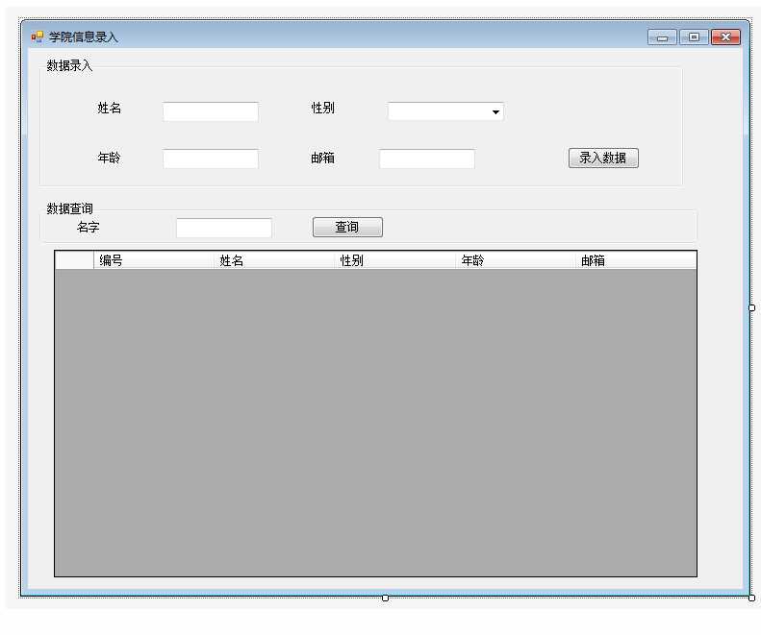Viewport: 761px width, 635px height.
Task: Select the 性别 column header in grid
Action: pos(395,260)
